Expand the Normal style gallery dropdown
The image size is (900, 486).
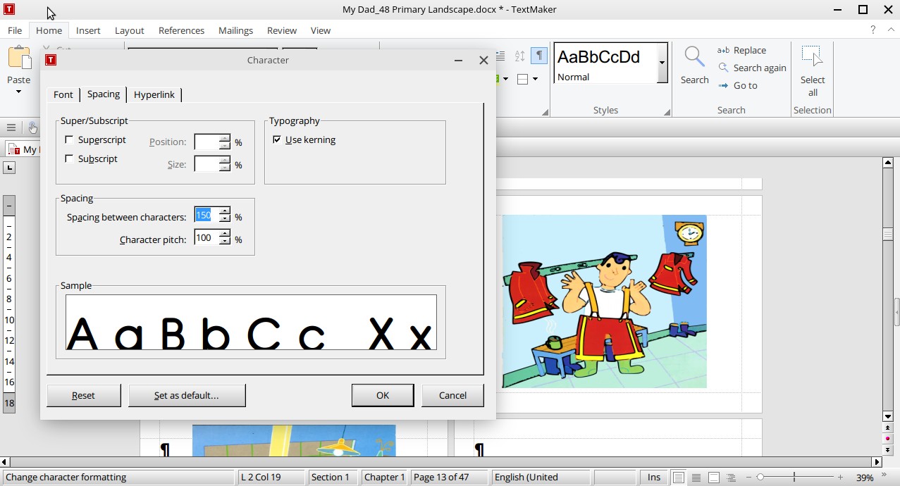662,62
